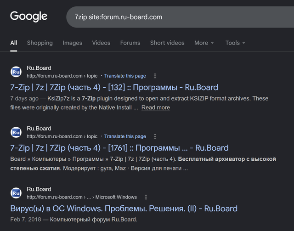Click the Ru.Board favicon of the [1761] result
The height and width of the screenshot is (231, 294).
point(16,132)
